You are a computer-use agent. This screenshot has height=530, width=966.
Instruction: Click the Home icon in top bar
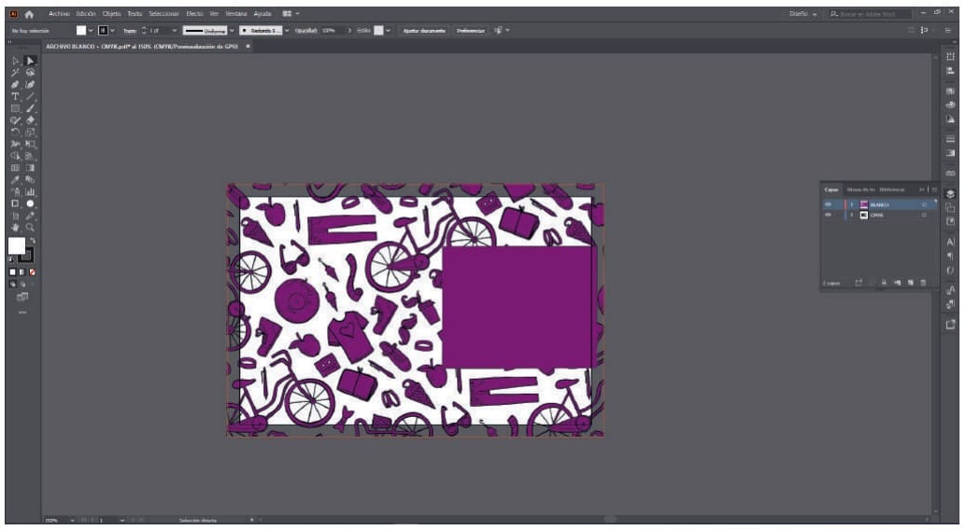(x=29, y=14)
